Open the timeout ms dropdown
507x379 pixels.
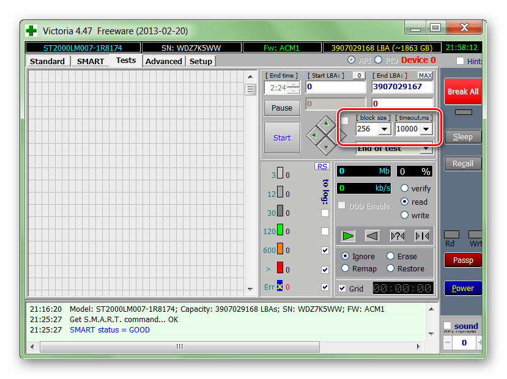tap(426, 129)
